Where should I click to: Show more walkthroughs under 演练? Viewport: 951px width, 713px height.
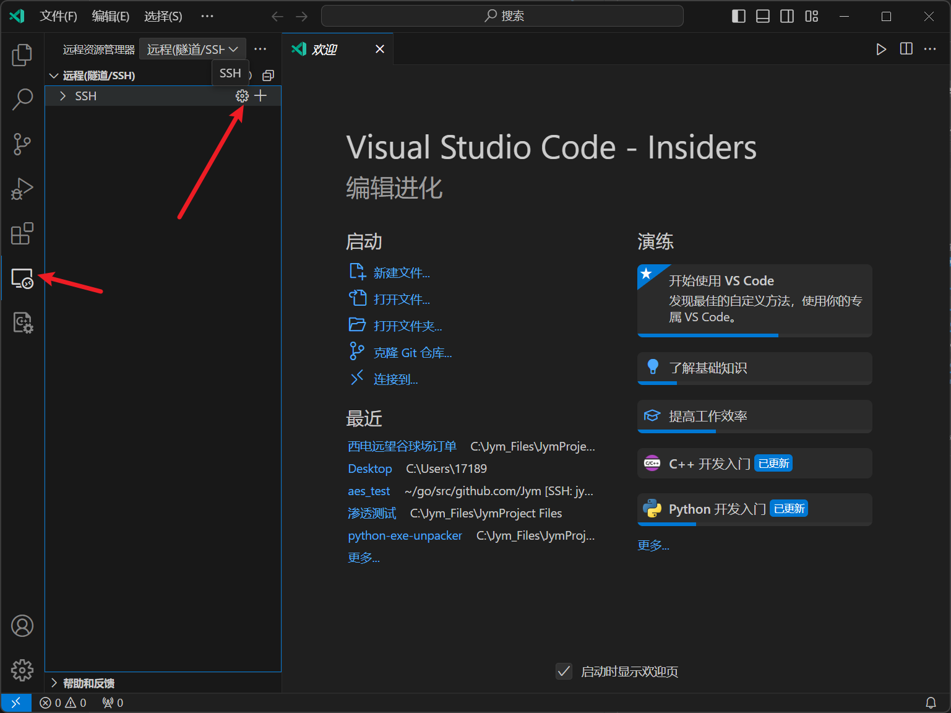[653, 545]
